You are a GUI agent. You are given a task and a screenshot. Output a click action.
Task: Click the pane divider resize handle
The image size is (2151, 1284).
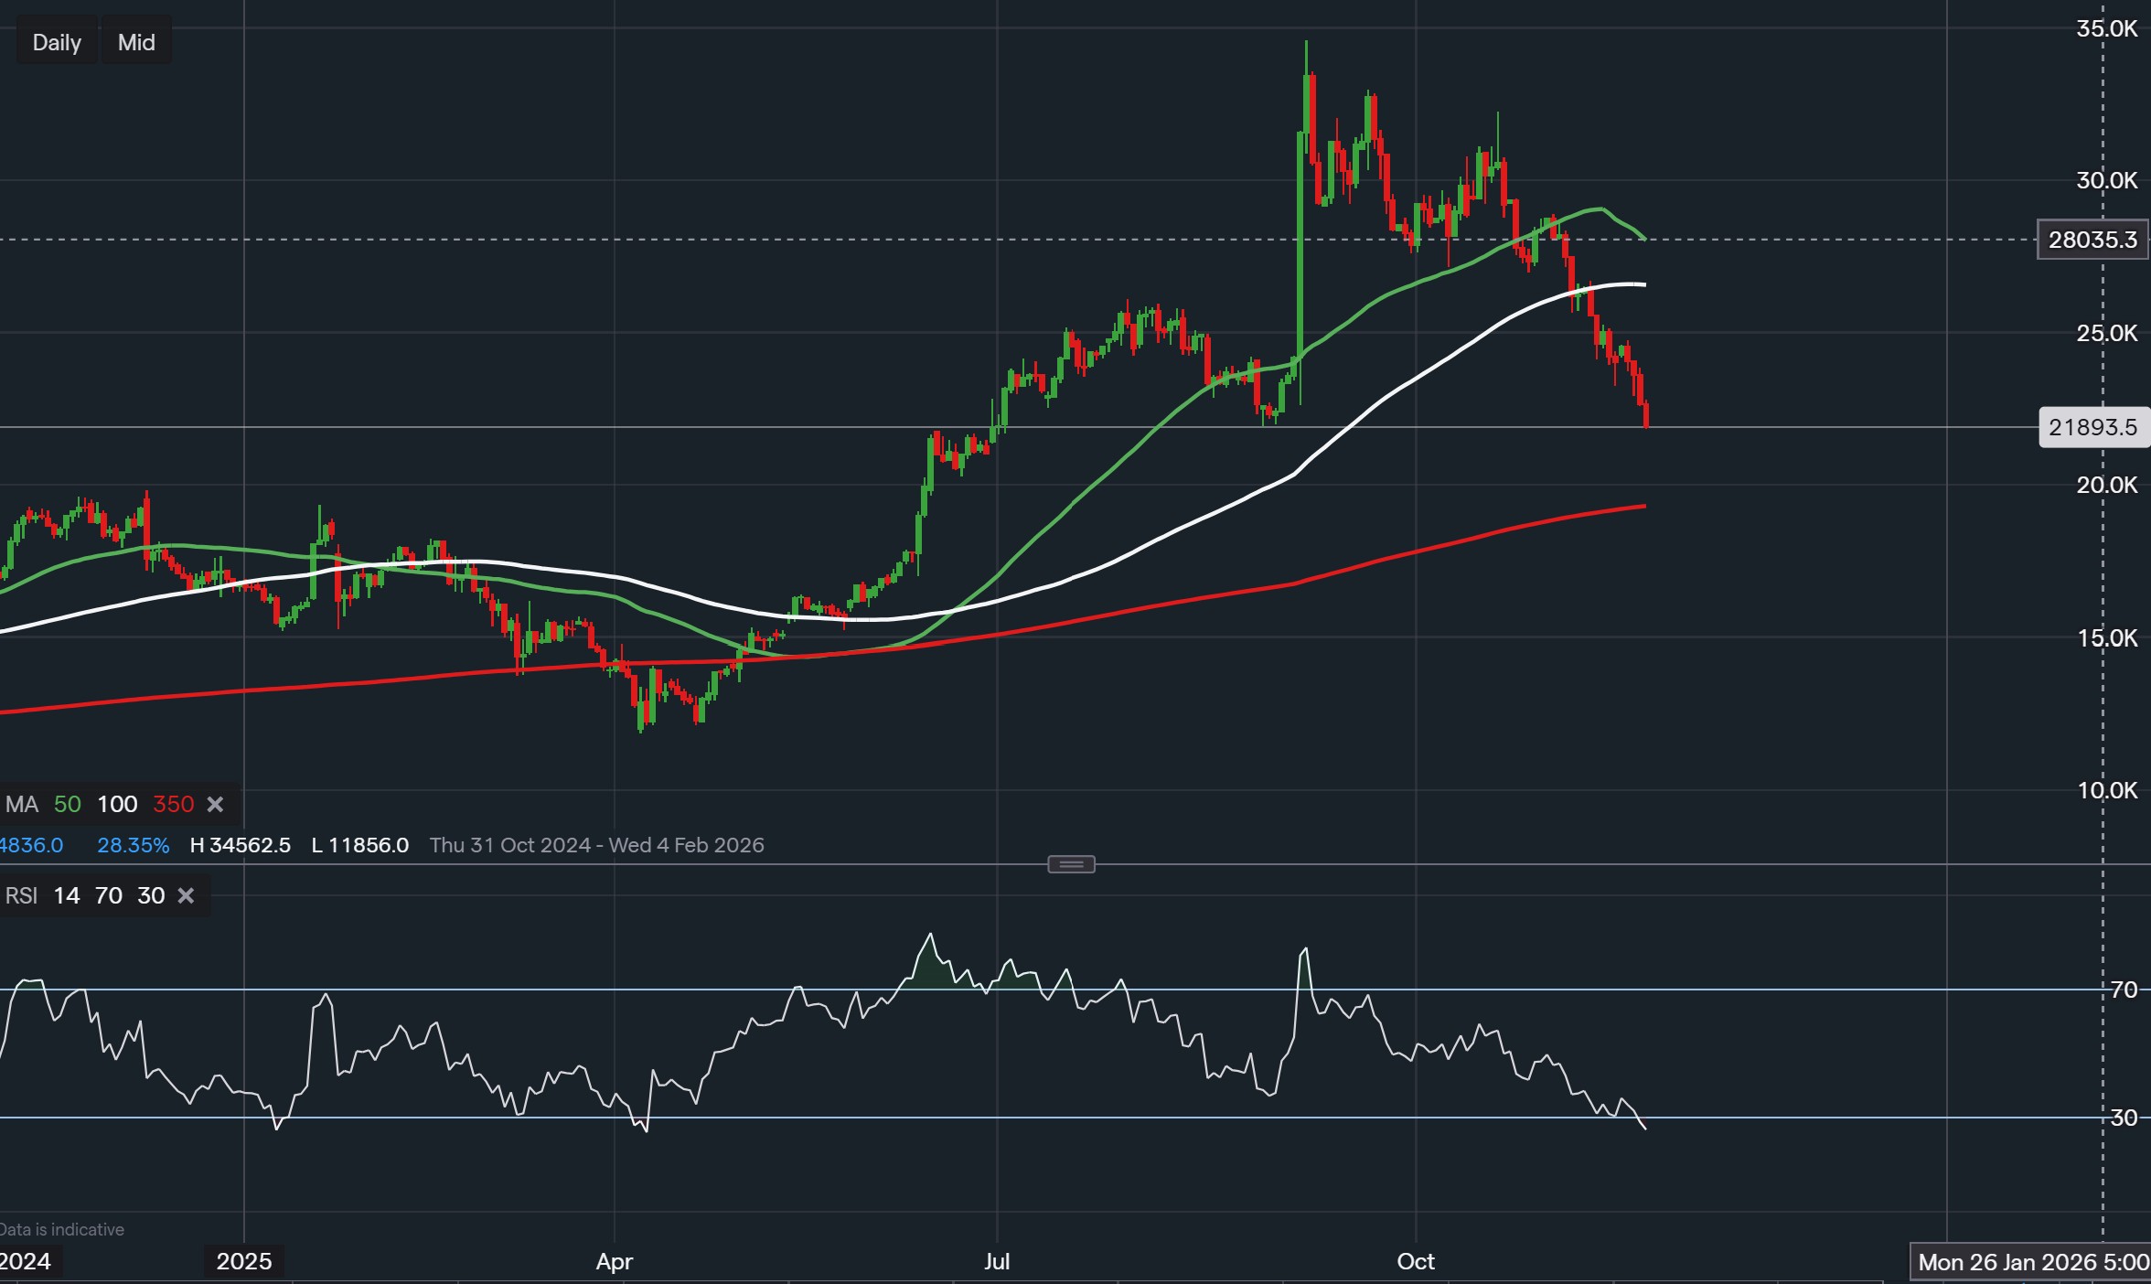point(1071,864)
